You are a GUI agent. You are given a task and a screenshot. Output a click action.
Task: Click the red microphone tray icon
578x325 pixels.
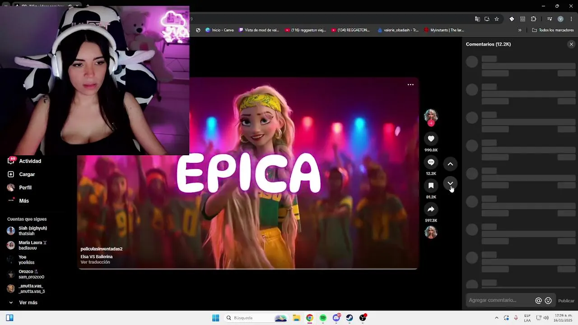point(516,318)
